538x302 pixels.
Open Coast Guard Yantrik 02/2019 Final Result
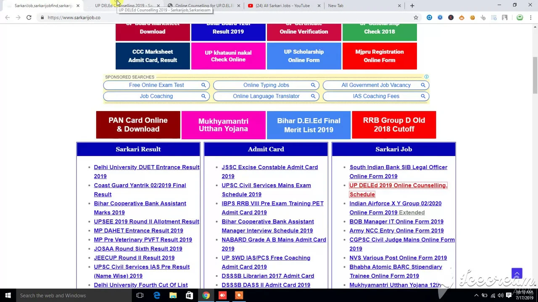tap(140, 190)
